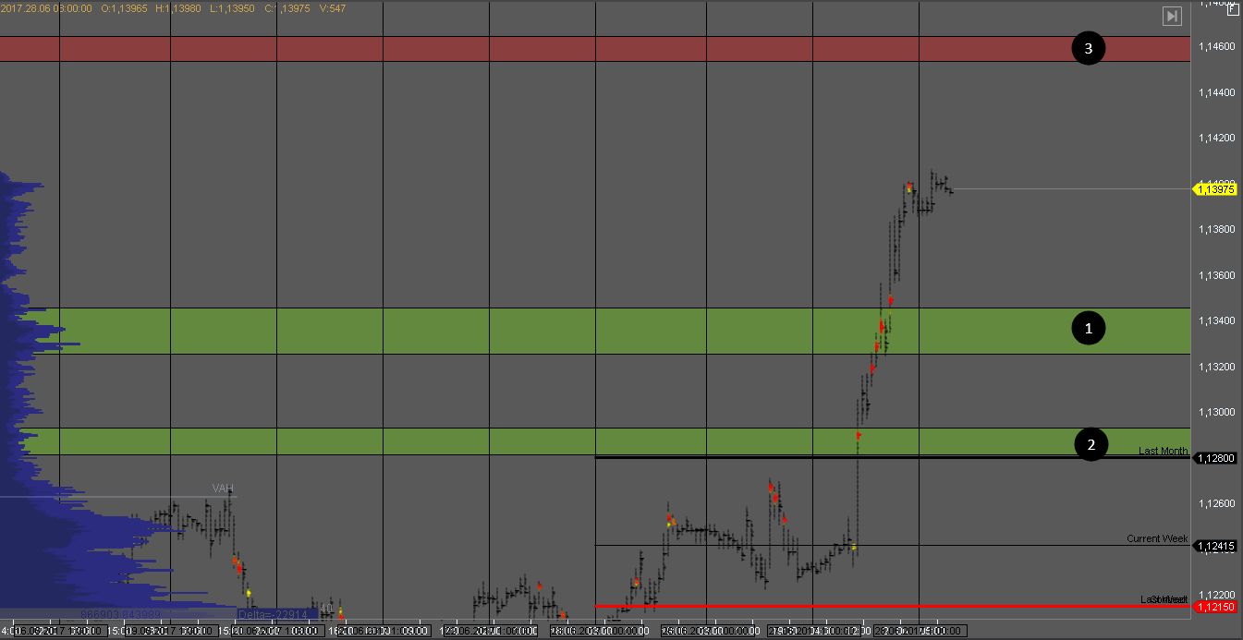The width and height of the screenshot is (1243, 640).
Task: Click the black circle marker numbered 3
Action: tap(1088, 49)
